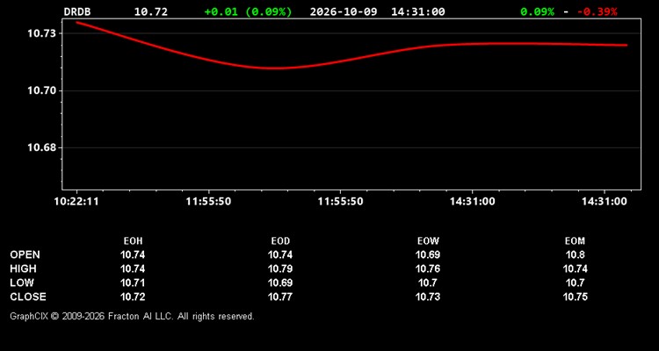This screenshot has height=351, width=659.
Task: Select the EOD column header
Action: click(280, 241)
